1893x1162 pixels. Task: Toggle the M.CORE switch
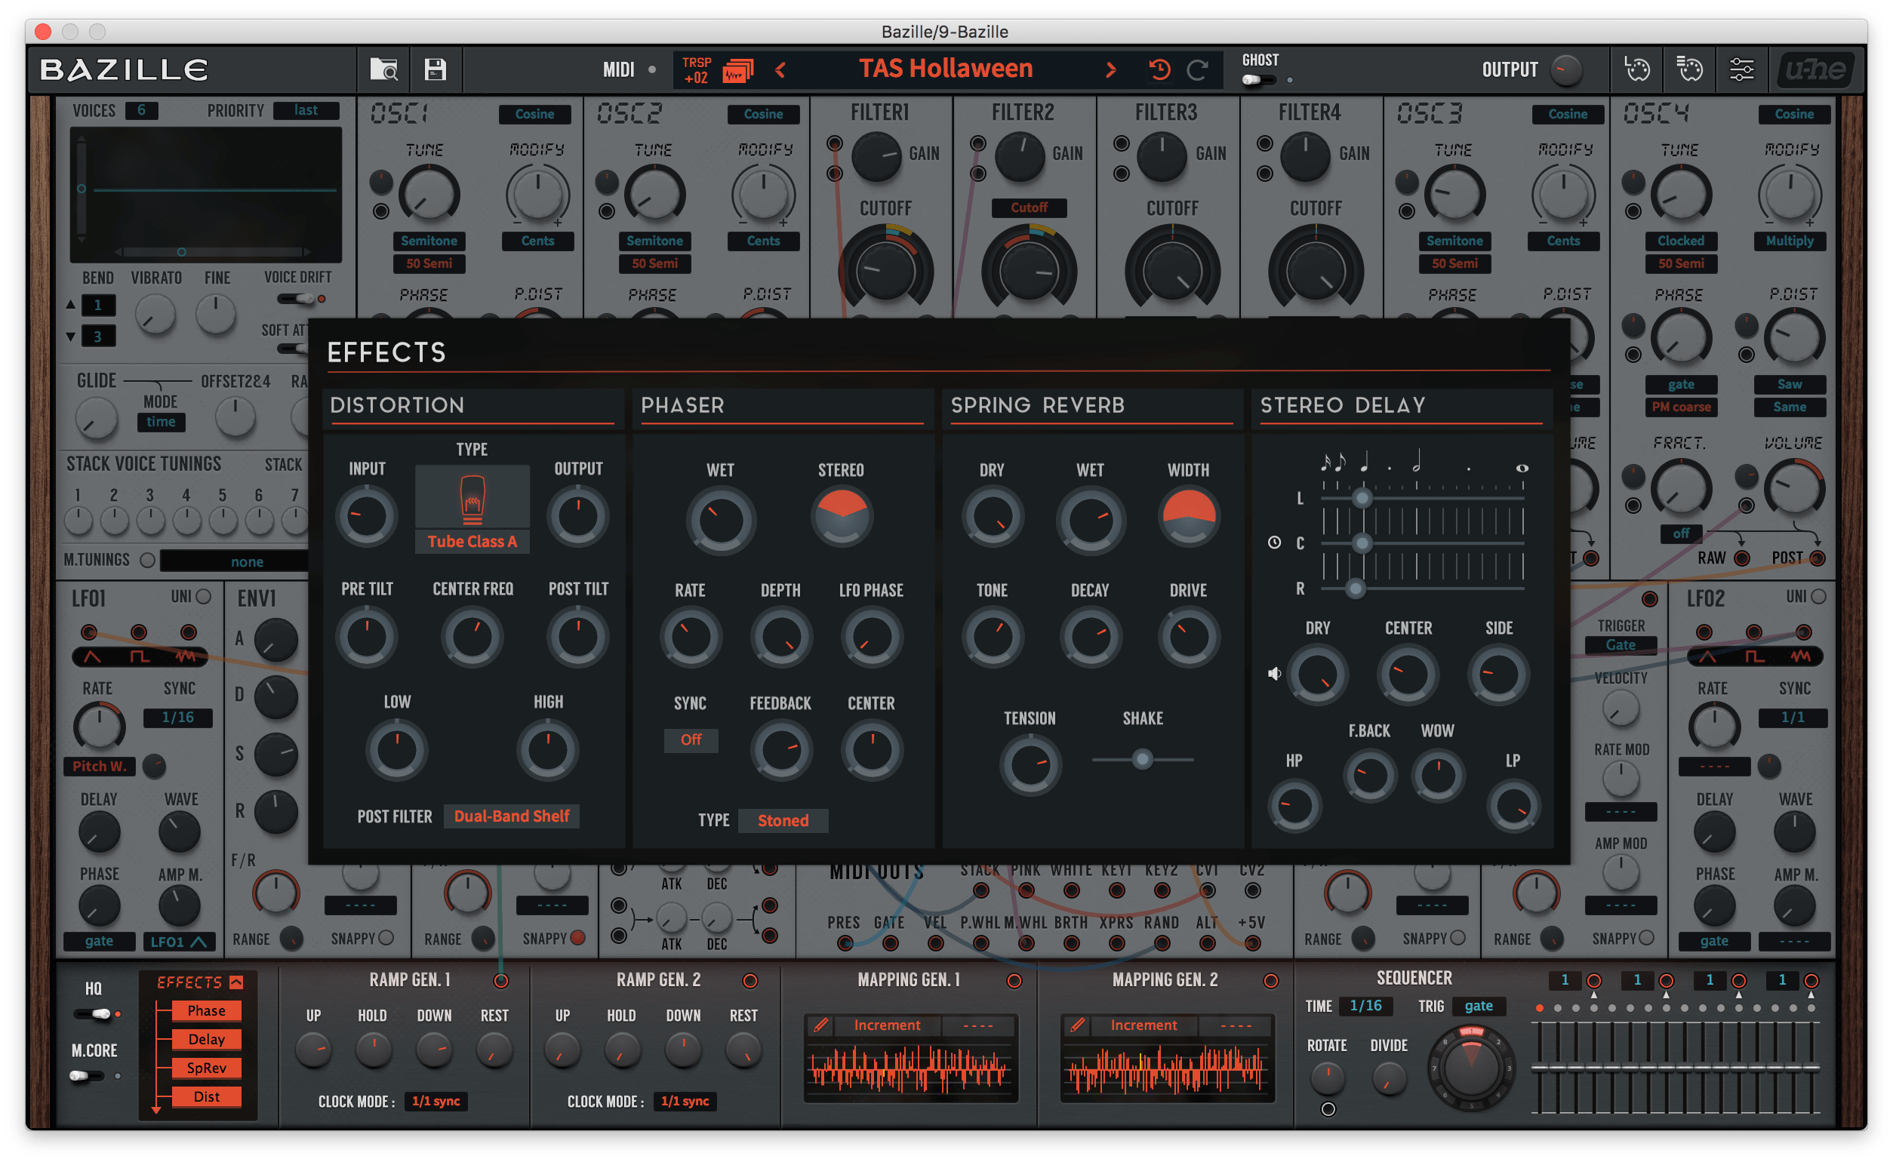click(x=87, y=1076)
